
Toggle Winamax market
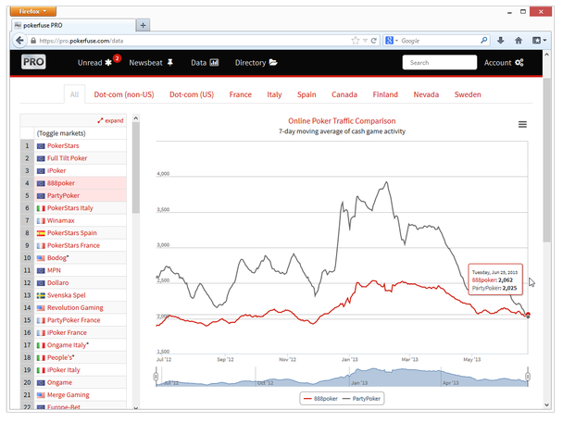pyautogui.click(x=73, y=220)
